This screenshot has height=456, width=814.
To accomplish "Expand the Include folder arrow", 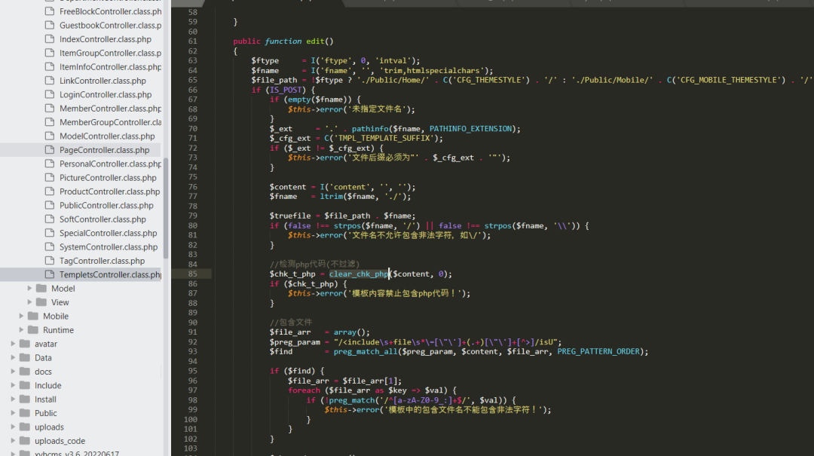I will pos(13,385).
